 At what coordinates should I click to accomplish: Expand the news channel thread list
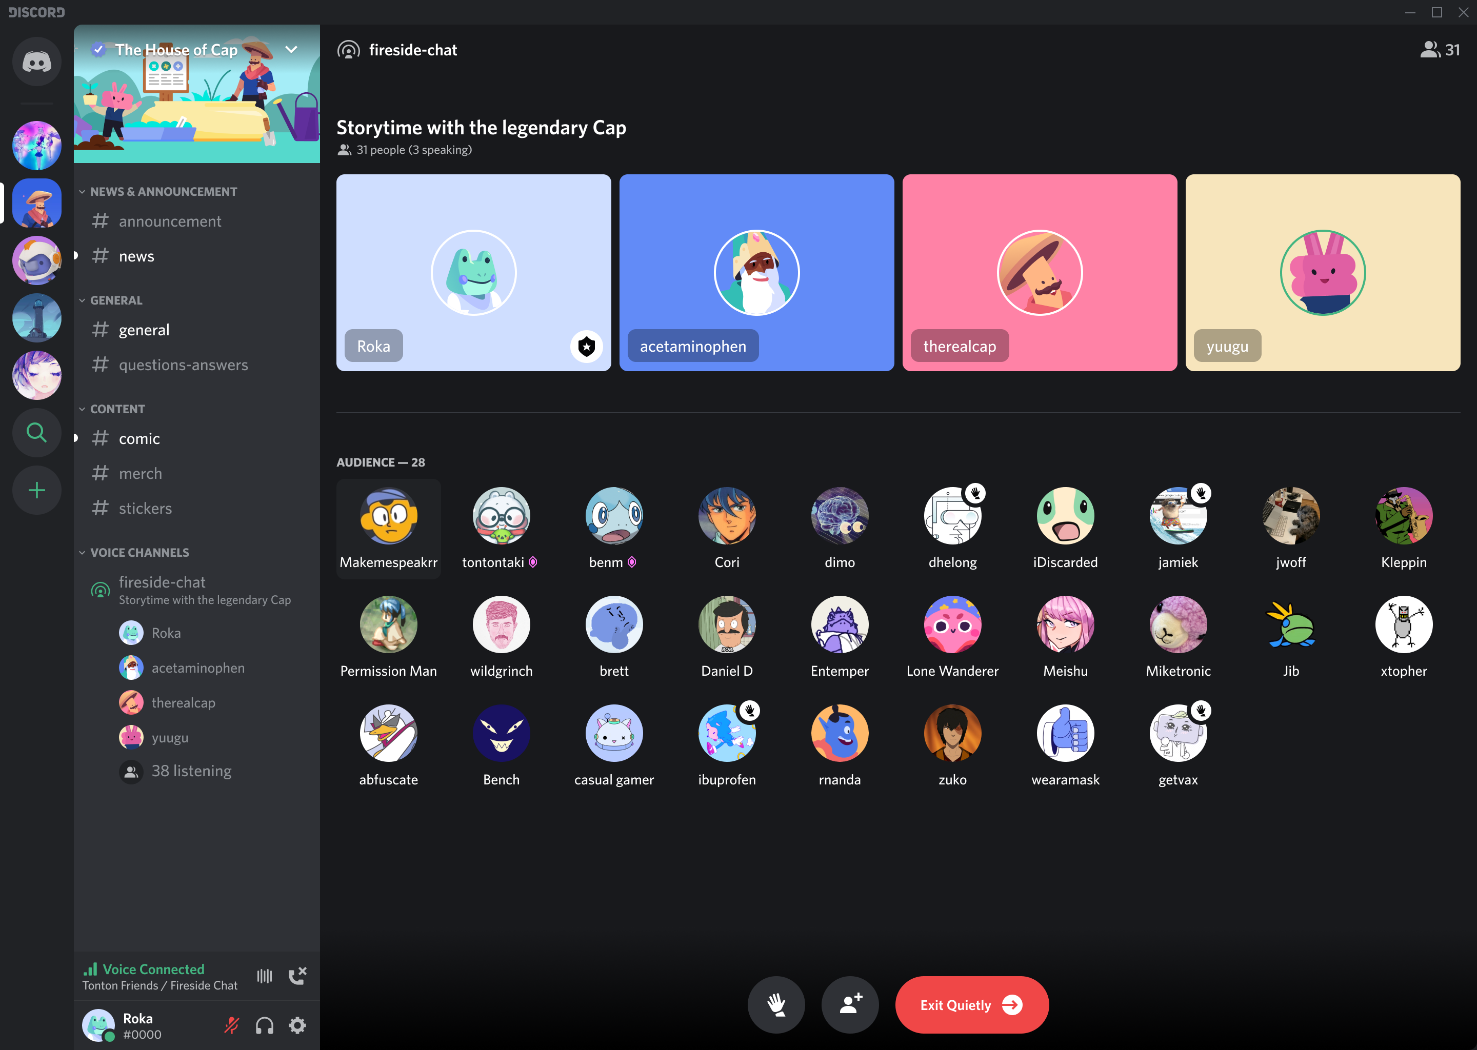[75, 256]
